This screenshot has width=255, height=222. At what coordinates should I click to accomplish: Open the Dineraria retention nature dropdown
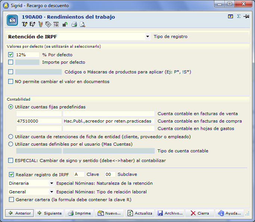[x=52, y=183]
